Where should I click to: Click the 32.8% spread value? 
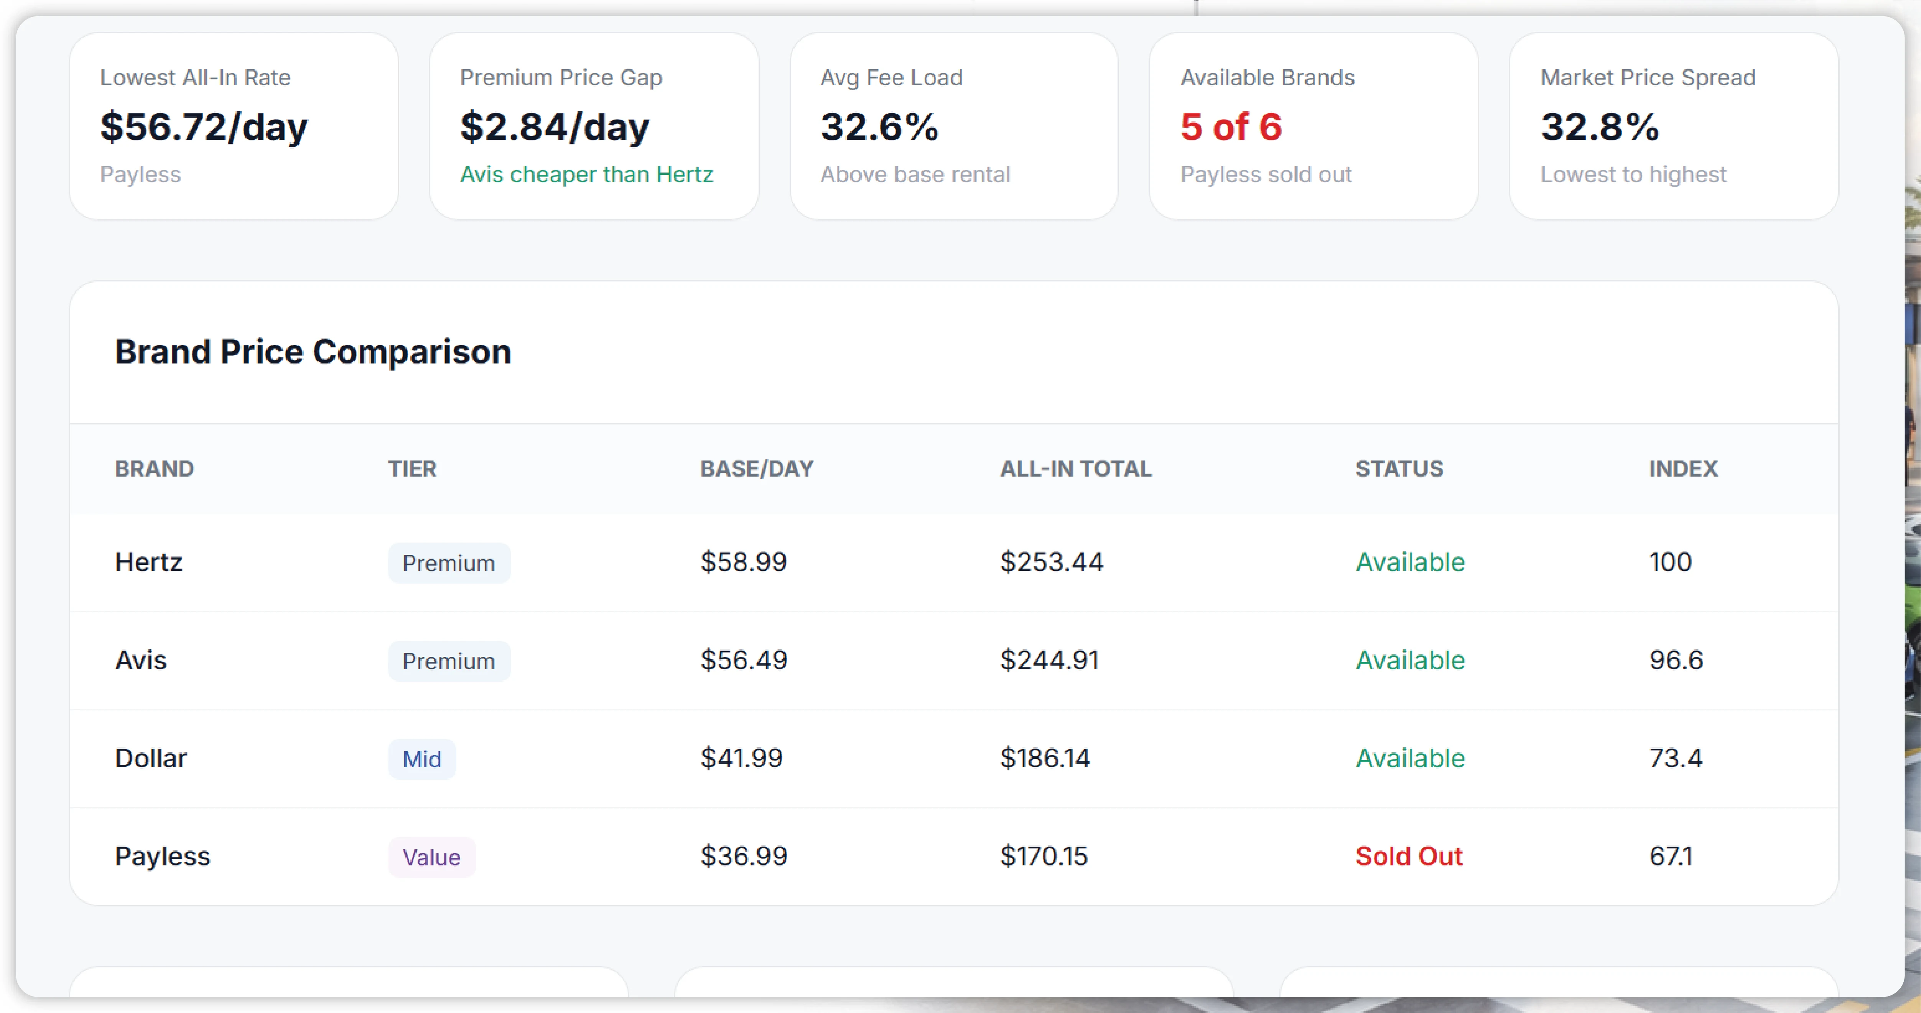1600,127
